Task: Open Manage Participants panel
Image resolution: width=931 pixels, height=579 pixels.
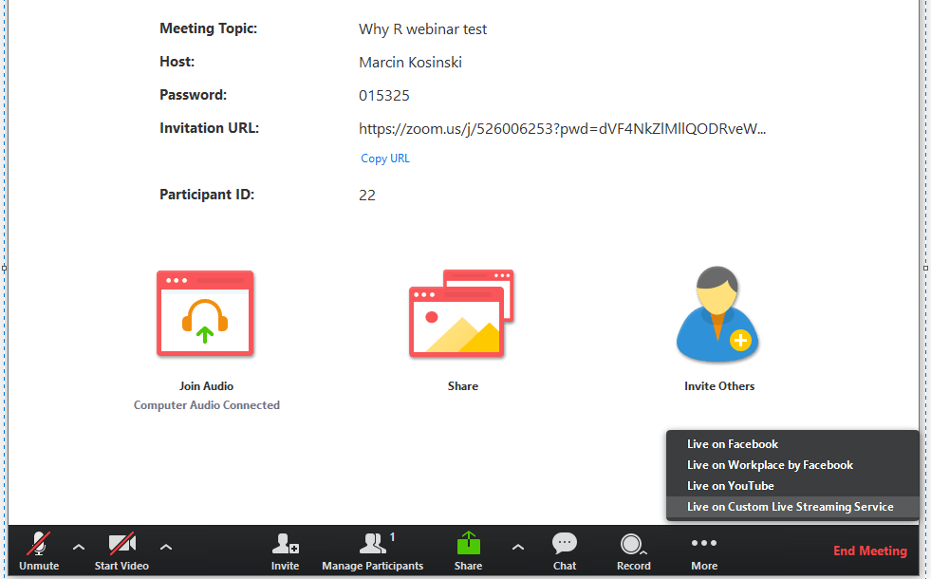Action: [373, 551]
